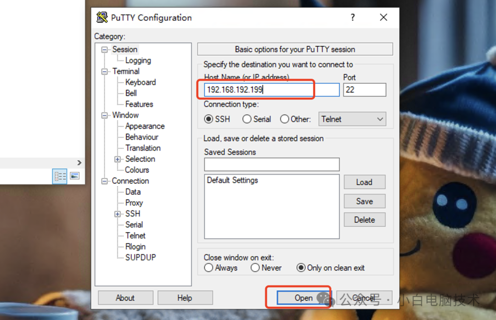Image resolution: width=496 pixels, height=320 pixels.
Task: Open the Selection settings category
Action: (x=140, y=159)
